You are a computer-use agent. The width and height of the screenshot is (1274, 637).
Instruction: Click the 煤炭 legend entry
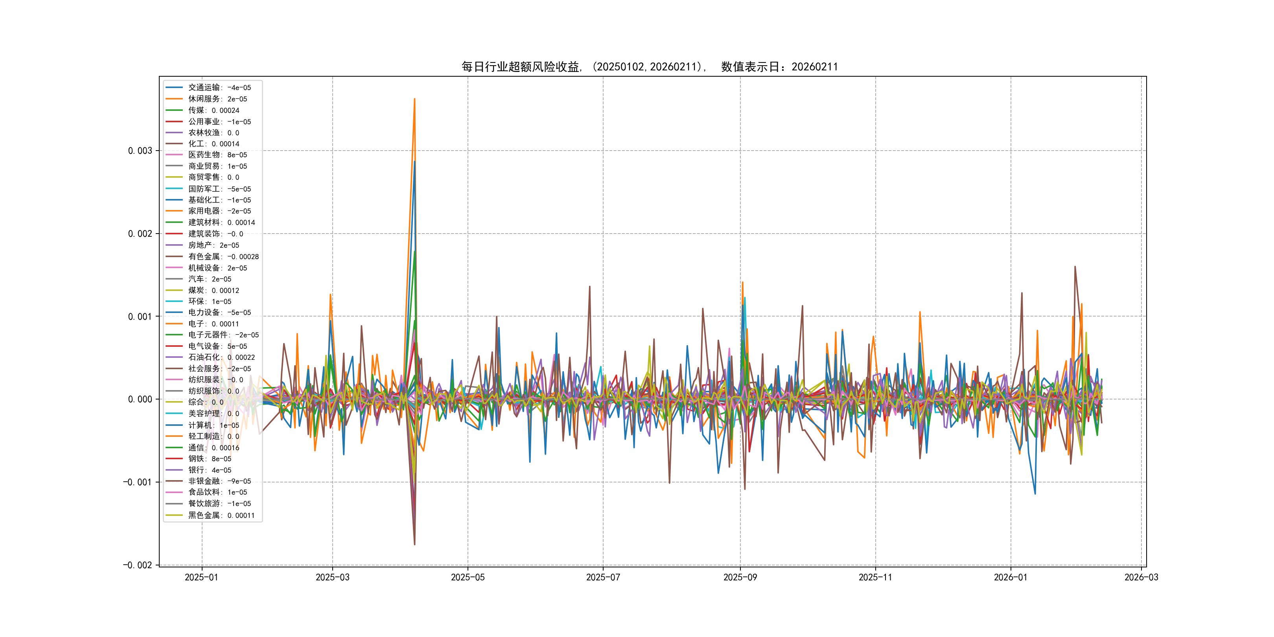tap(213, 290)
